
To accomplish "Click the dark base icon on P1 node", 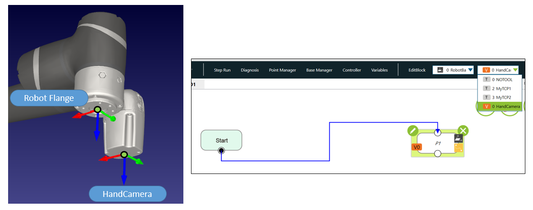I will pos(458,138).
